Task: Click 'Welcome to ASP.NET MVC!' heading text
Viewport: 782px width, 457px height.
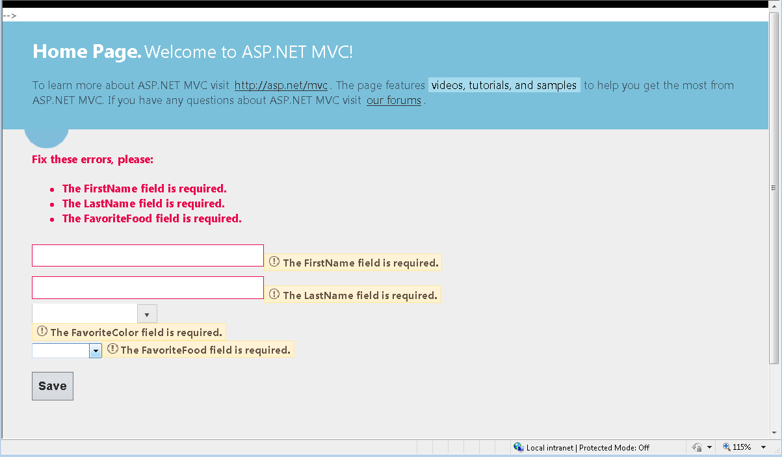Action: 248,52
